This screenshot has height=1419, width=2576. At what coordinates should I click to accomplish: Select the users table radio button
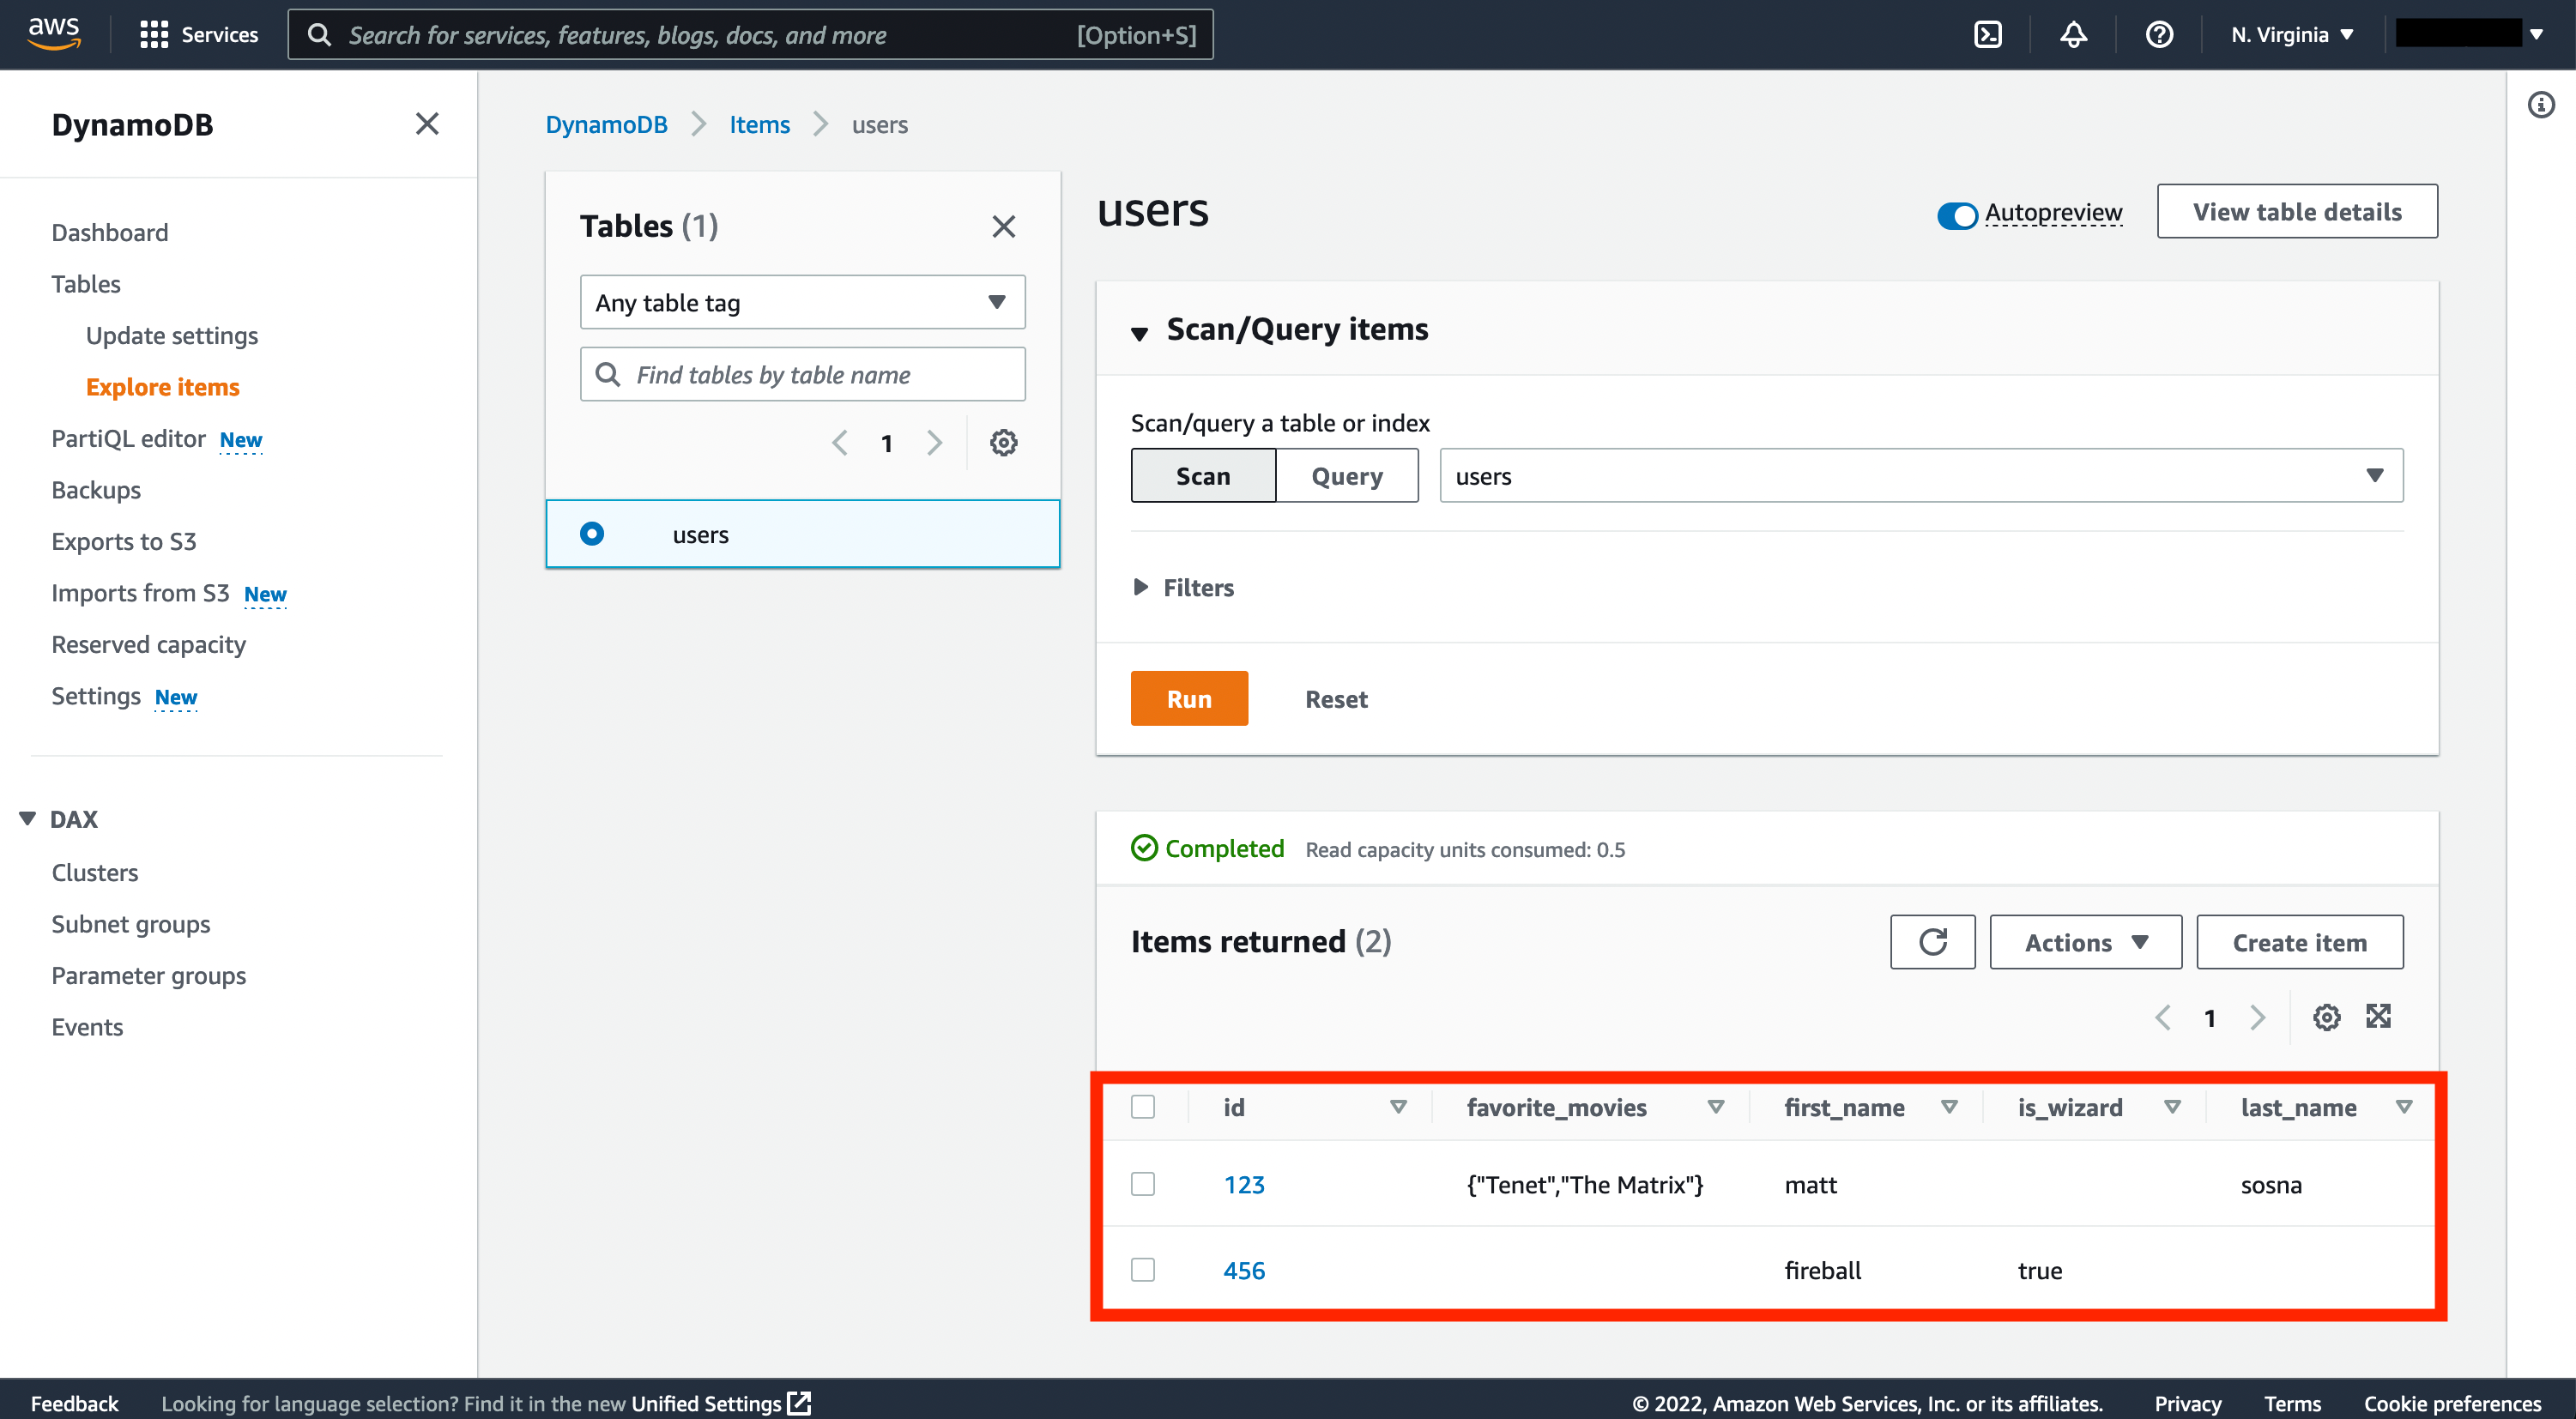592,534
